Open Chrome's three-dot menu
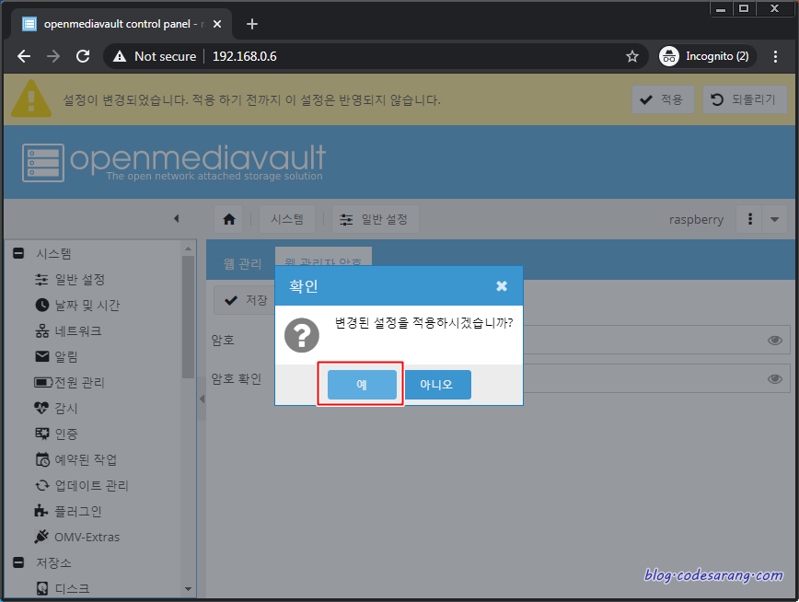Viewport: 799px width, 602px height. click(775, 56)
